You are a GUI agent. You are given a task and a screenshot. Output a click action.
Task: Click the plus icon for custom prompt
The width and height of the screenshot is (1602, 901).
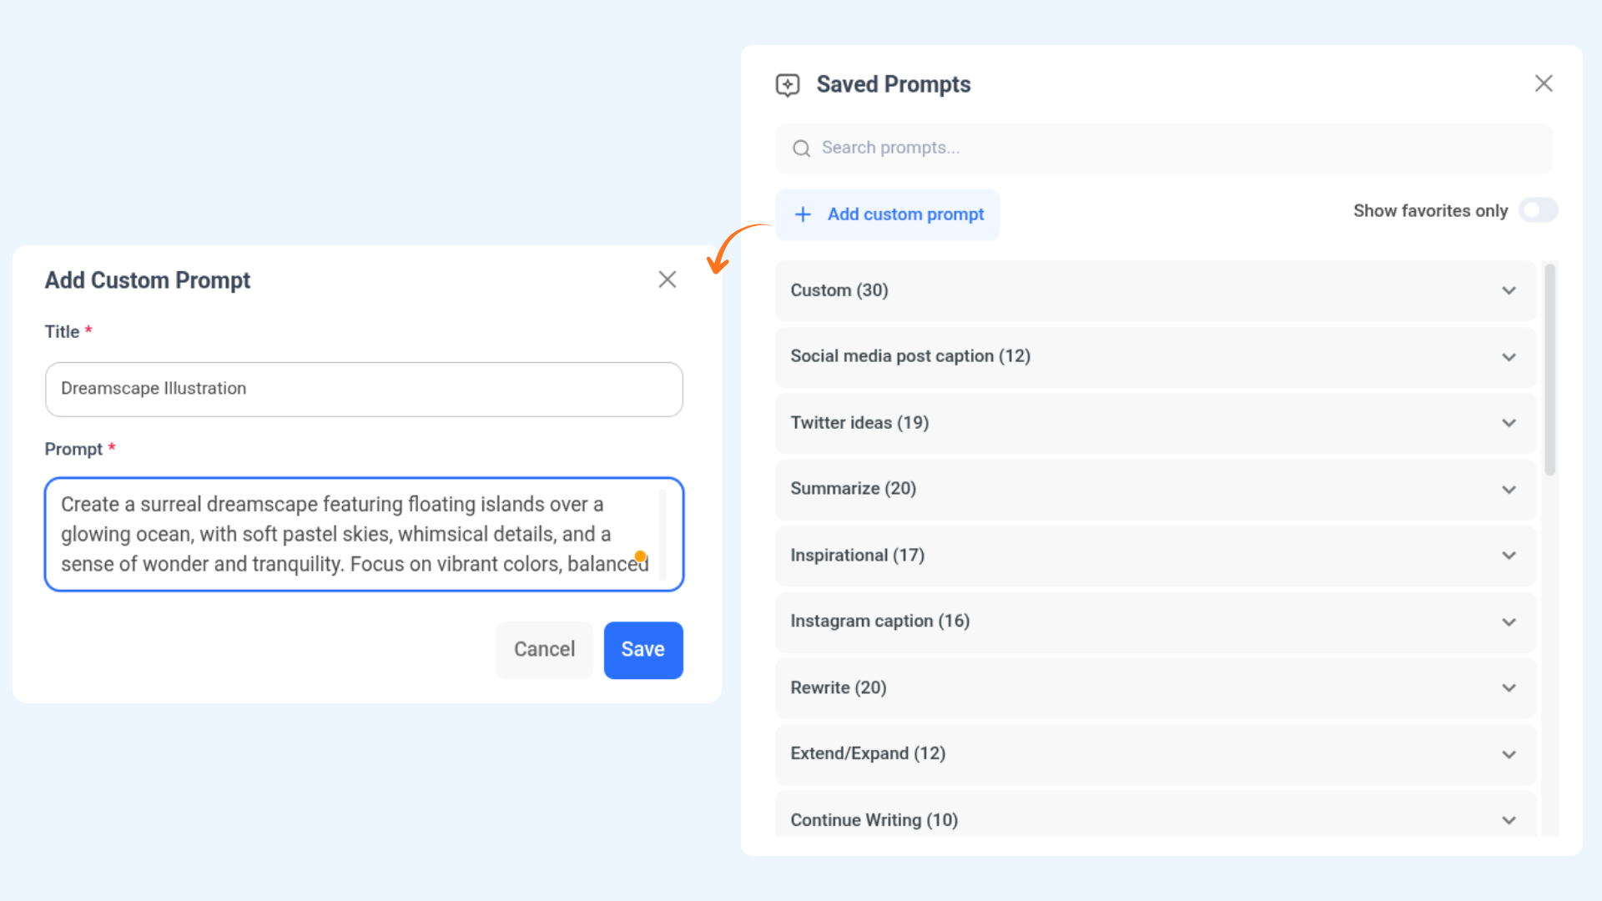pyautogui.click(x=803, y=214)
